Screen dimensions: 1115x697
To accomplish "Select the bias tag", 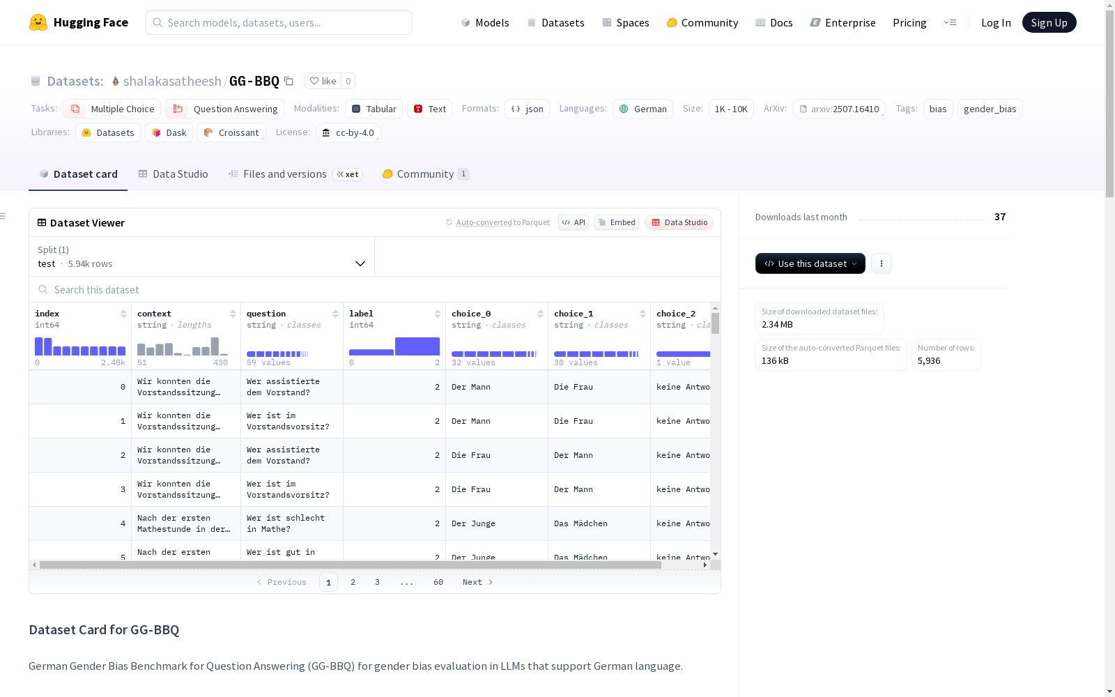I will (938, 109).
